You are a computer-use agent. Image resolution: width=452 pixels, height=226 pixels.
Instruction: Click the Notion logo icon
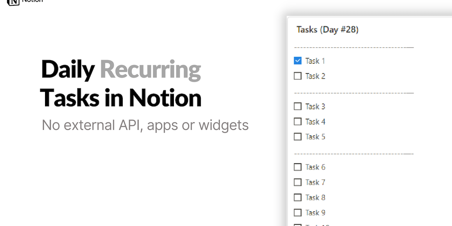click(13, 2)
